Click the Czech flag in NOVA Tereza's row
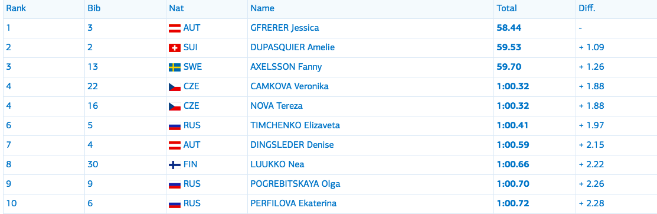Image resolution: width=657 pixels, height=214 pixels. tap(174, 106)
